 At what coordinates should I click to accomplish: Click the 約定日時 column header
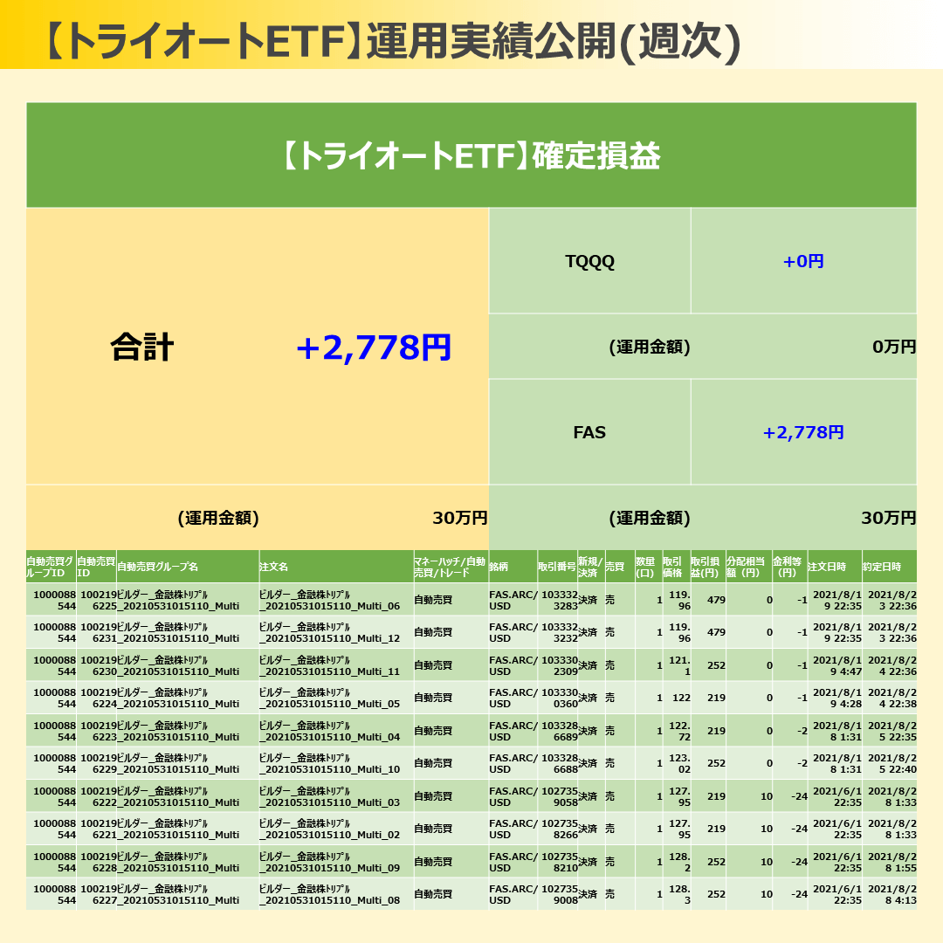882,567
